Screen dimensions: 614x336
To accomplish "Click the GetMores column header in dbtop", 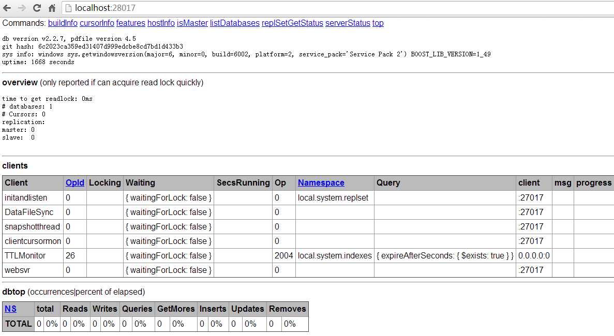I will click(176, 309).
